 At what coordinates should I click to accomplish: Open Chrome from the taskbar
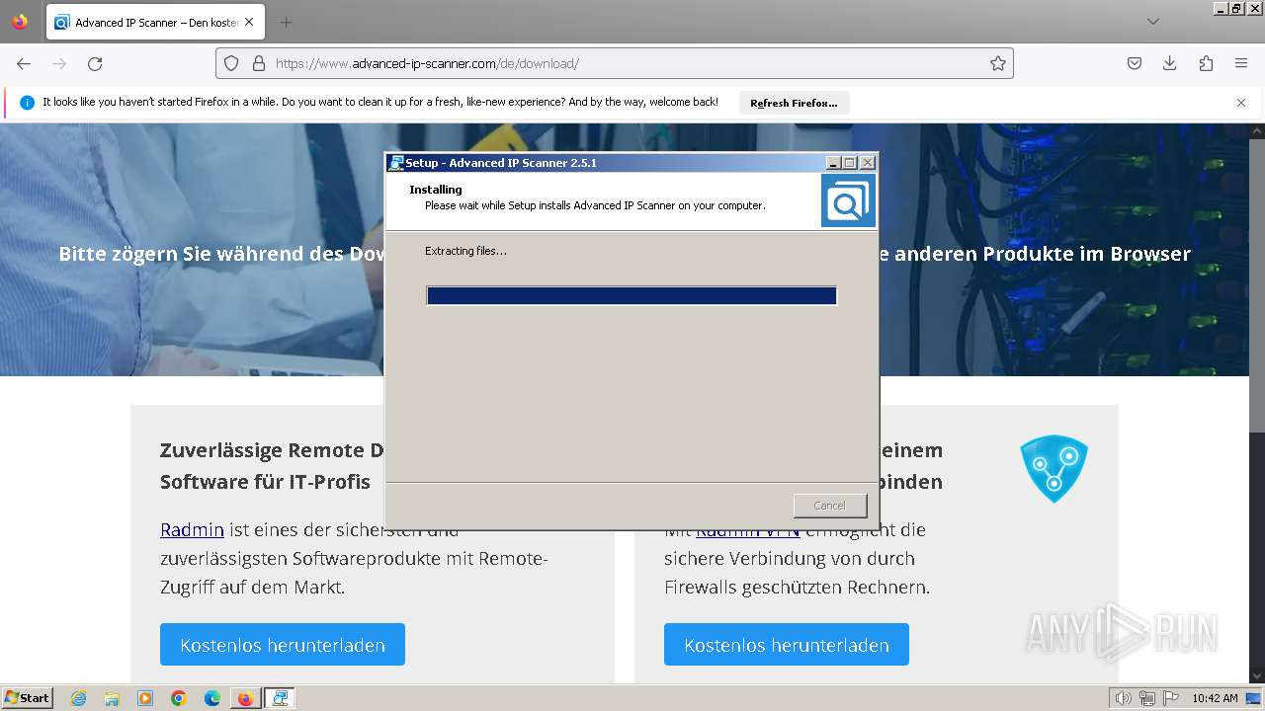point(179,698)
